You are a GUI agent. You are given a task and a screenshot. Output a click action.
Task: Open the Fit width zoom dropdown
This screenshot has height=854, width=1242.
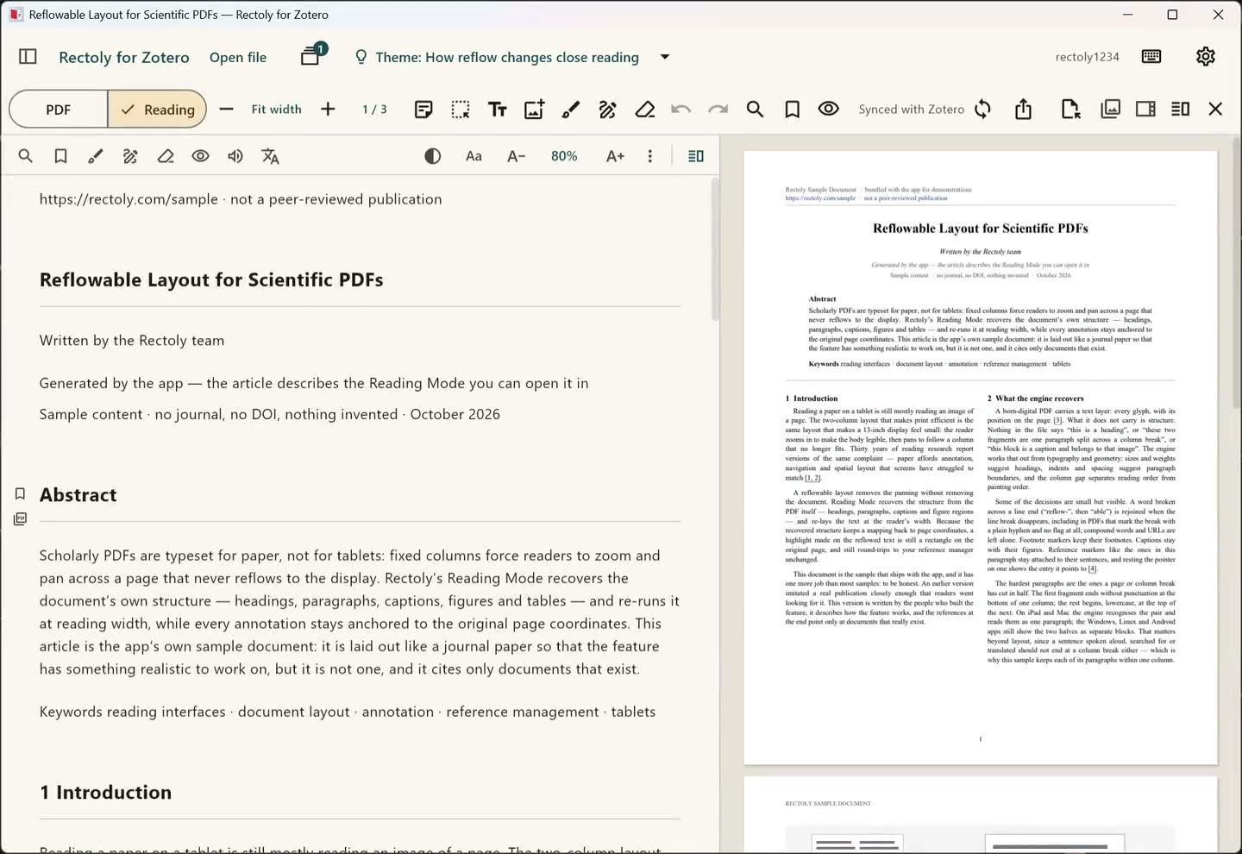point(277,110)
